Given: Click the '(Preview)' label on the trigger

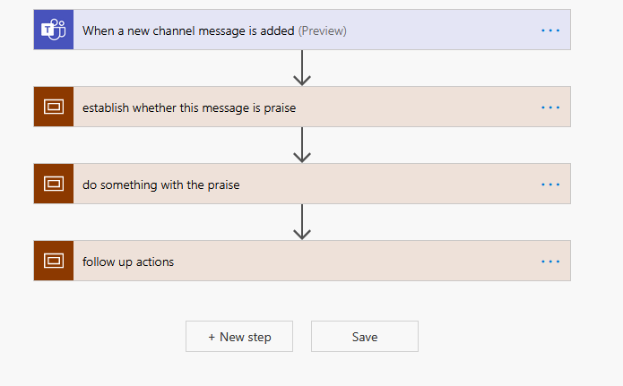Looking at the screenshot, I should click(322, 30).
